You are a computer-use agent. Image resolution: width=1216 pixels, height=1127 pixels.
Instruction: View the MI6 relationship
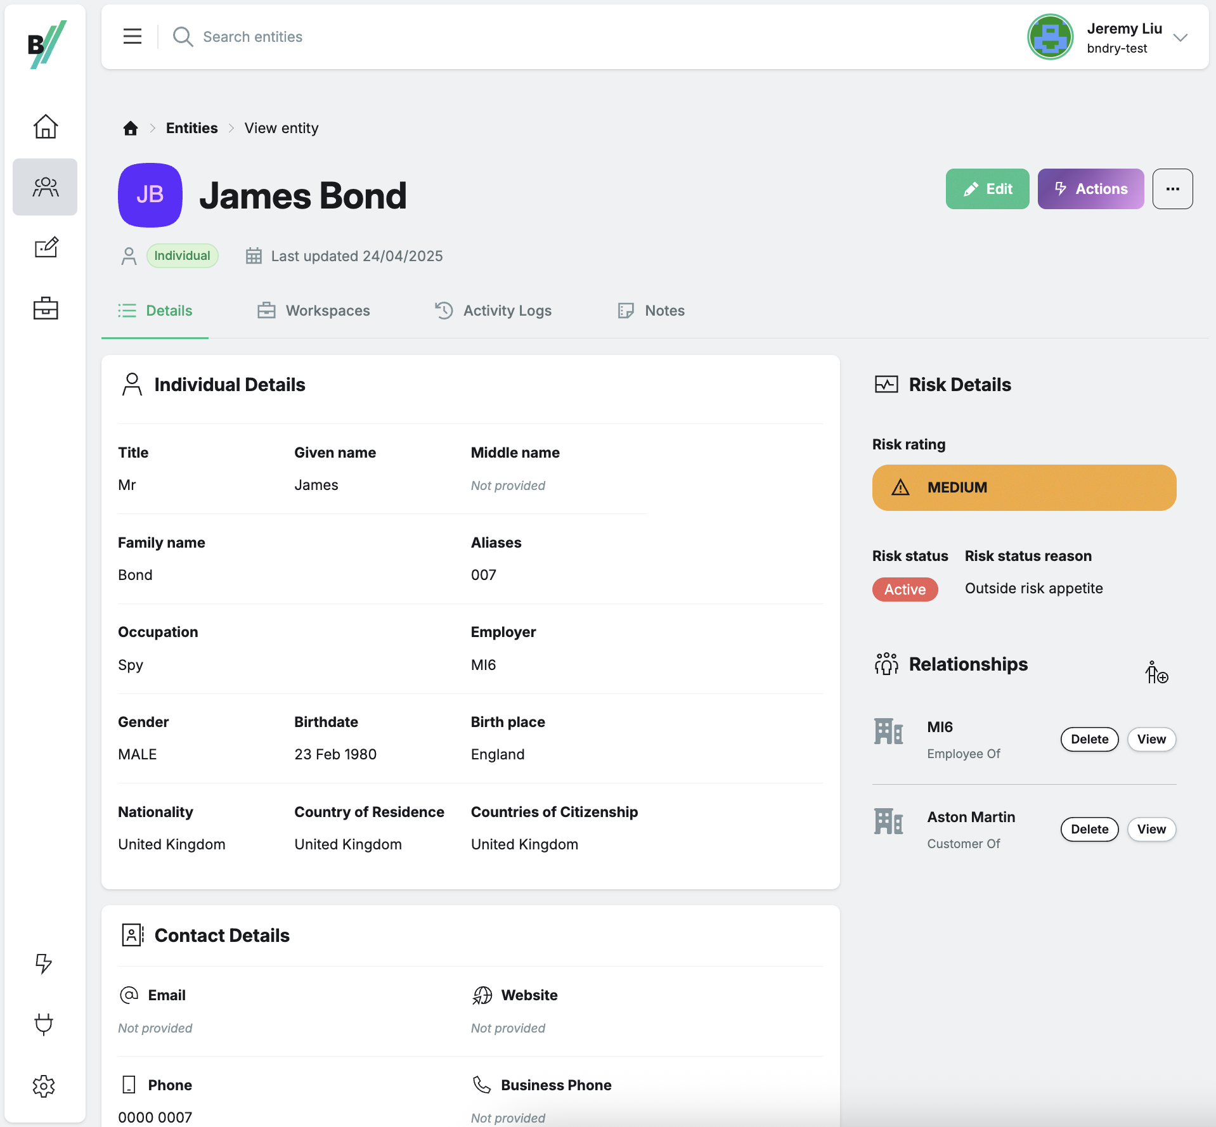[1151, 740]
